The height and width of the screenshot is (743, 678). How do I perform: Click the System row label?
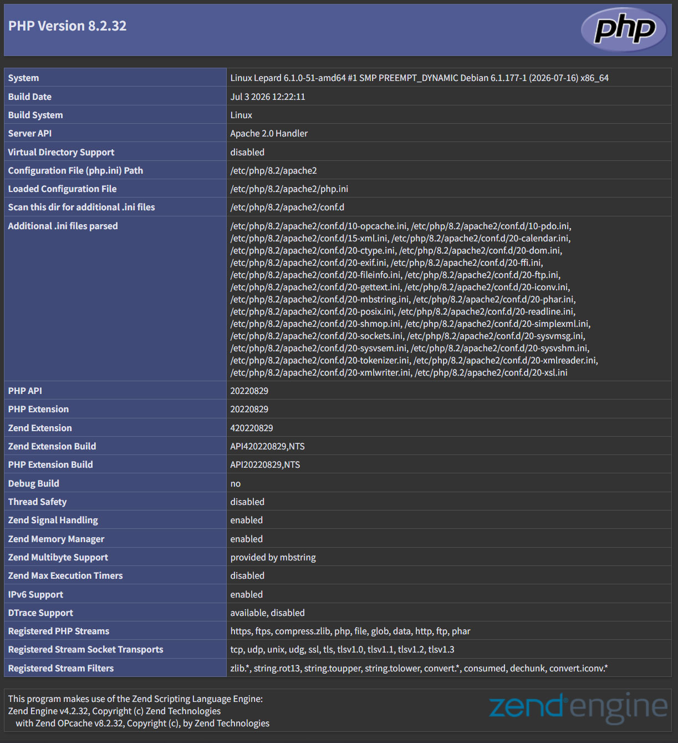click(x=23, y=78)
